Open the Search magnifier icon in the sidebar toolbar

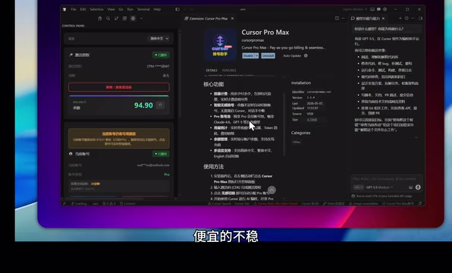tap(108, 18)
